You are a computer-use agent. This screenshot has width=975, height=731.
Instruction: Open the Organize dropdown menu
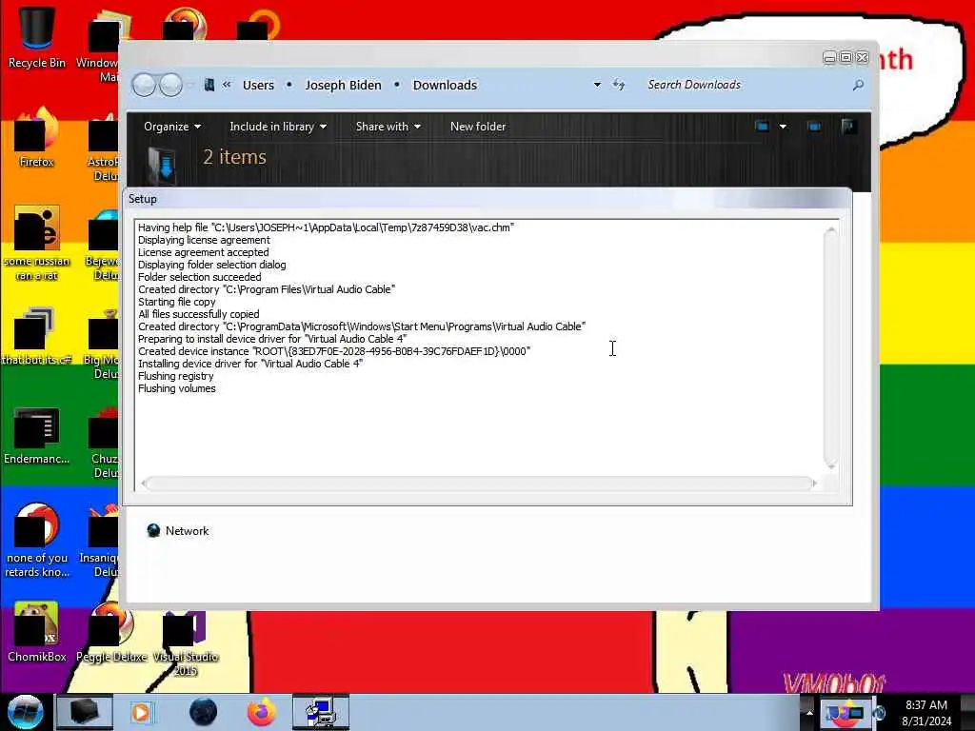click(x=172, y=127)
